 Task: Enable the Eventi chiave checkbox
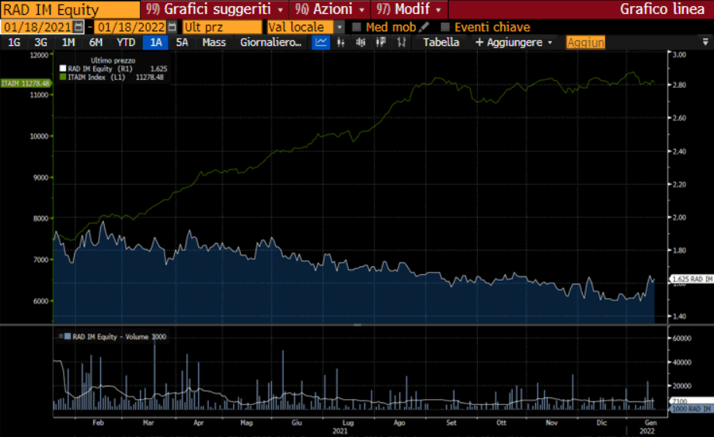445,27
